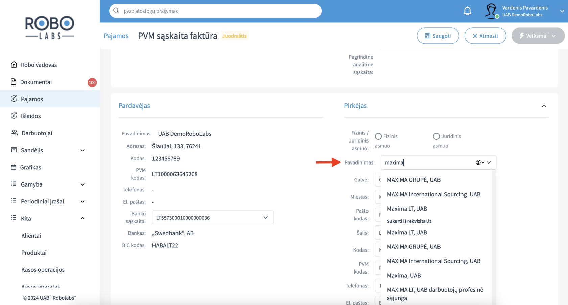568x305 pixels.
Task: Click the Atmesti button
Action: 485,36
